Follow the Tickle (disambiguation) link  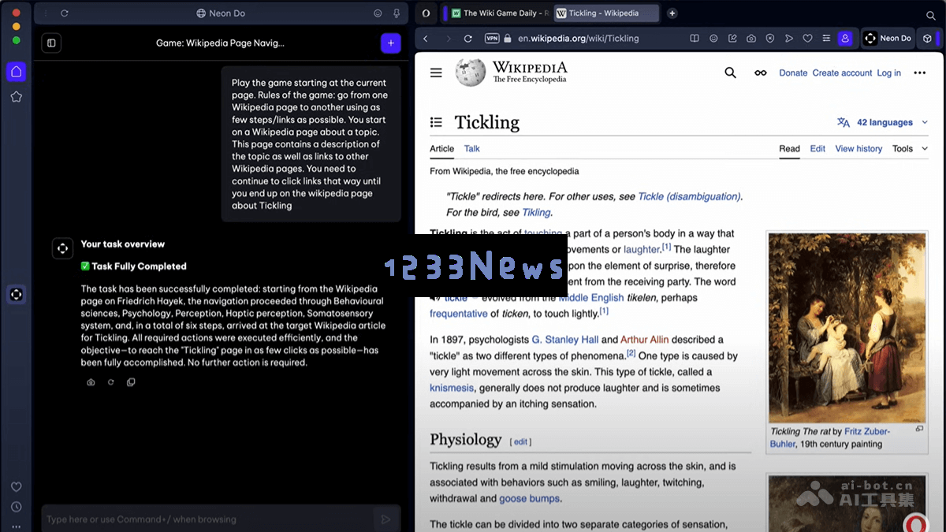pos(689,196)
